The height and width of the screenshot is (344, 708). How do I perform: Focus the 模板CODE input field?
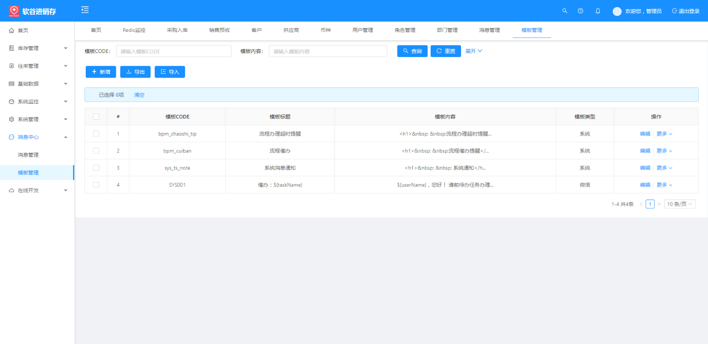click(173, 51)
